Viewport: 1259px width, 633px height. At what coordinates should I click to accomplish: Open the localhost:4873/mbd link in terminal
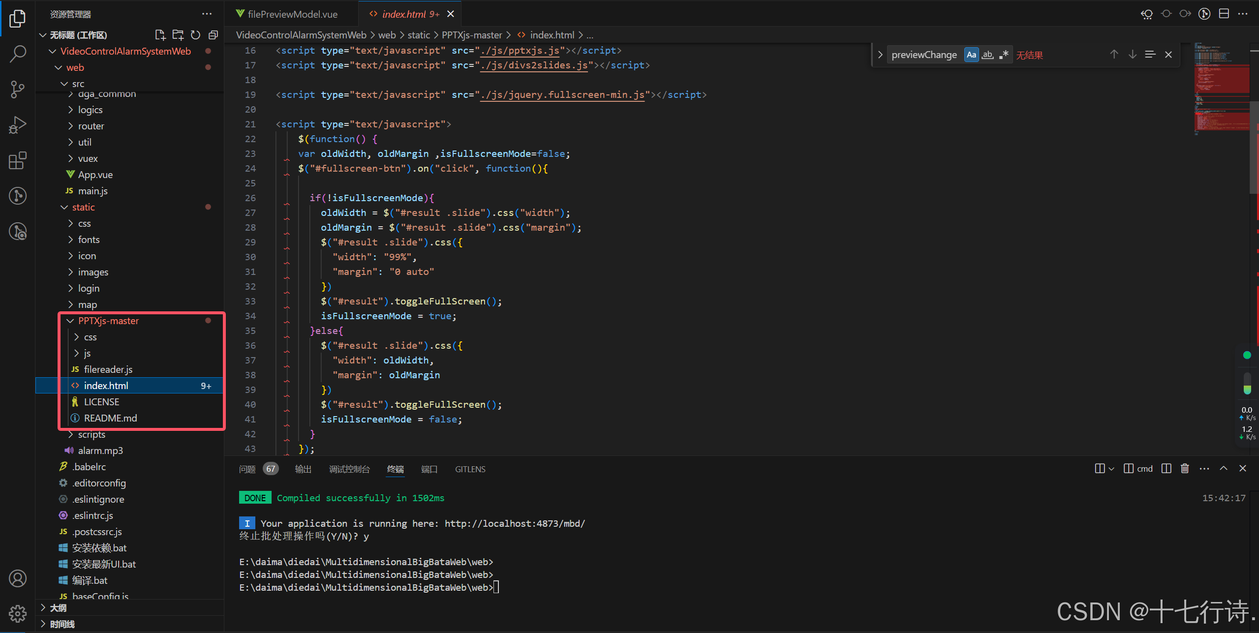[515, 523]
